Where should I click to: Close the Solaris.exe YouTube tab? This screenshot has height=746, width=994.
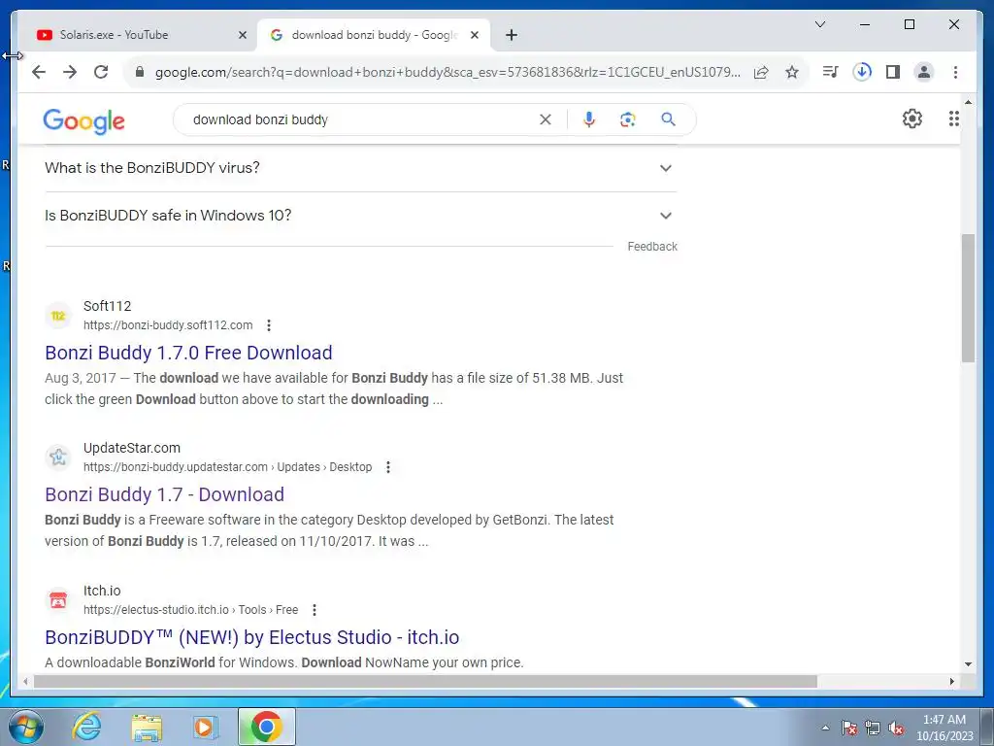(x=242, y=35)
